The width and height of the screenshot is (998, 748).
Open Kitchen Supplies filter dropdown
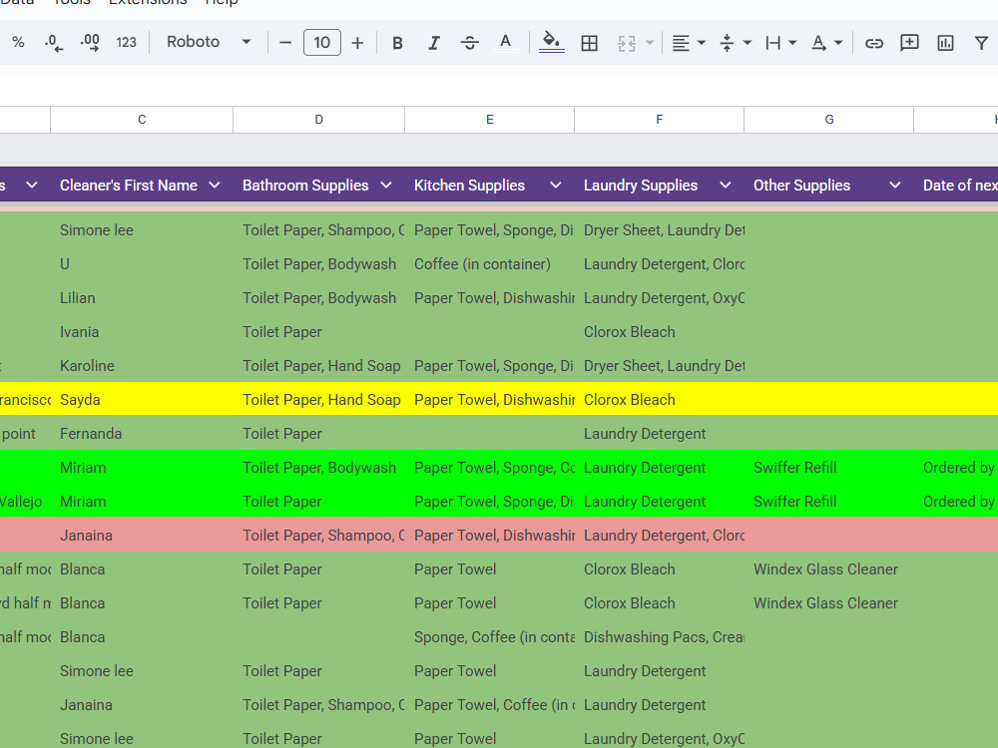point(556,186)
